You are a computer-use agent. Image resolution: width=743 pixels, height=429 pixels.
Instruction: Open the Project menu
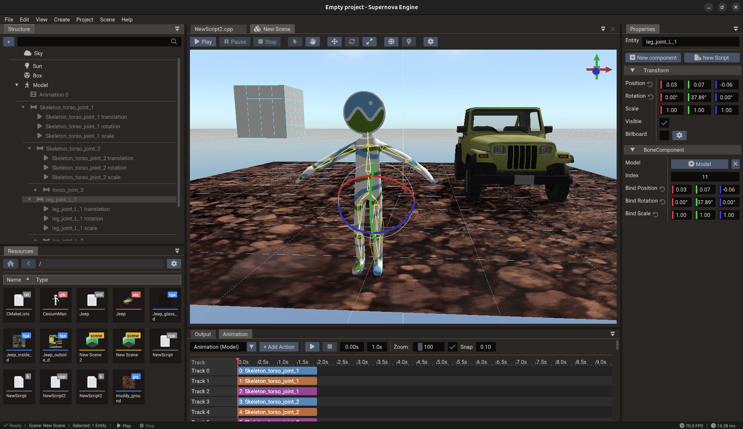[x=85, y=19]
